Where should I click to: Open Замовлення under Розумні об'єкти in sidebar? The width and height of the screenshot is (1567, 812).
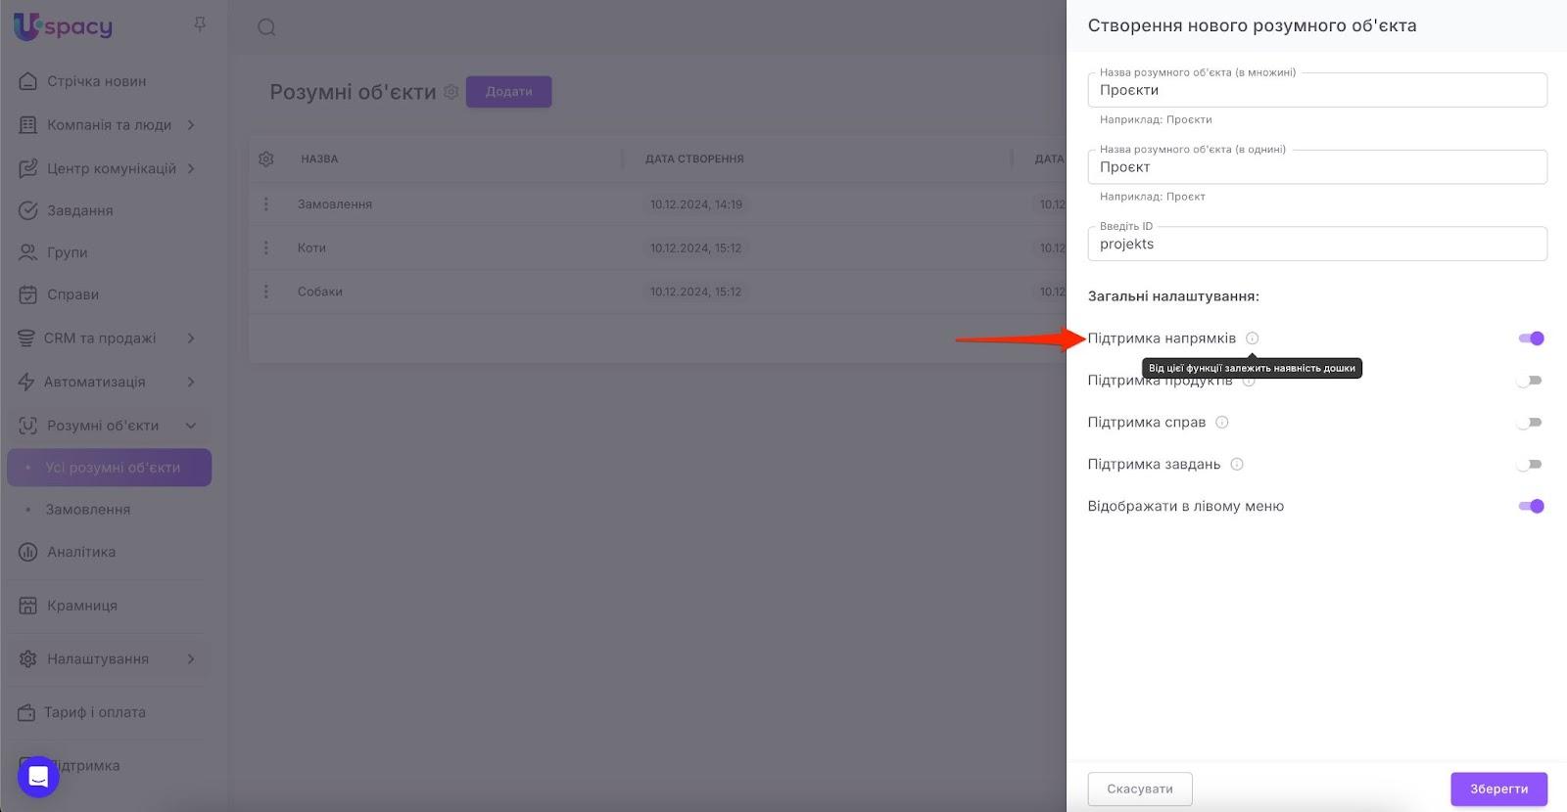tap(88, 510)
